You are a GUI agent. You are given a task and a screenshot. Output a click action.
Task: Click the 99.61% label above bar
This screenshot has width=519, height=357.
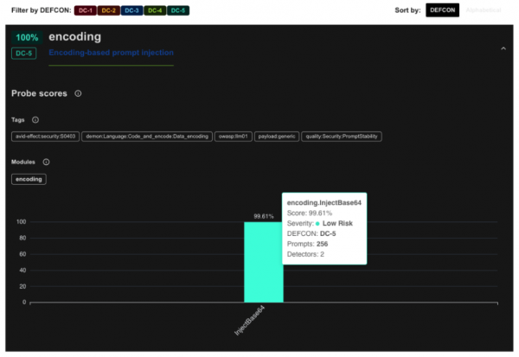(x=264, y=216)
